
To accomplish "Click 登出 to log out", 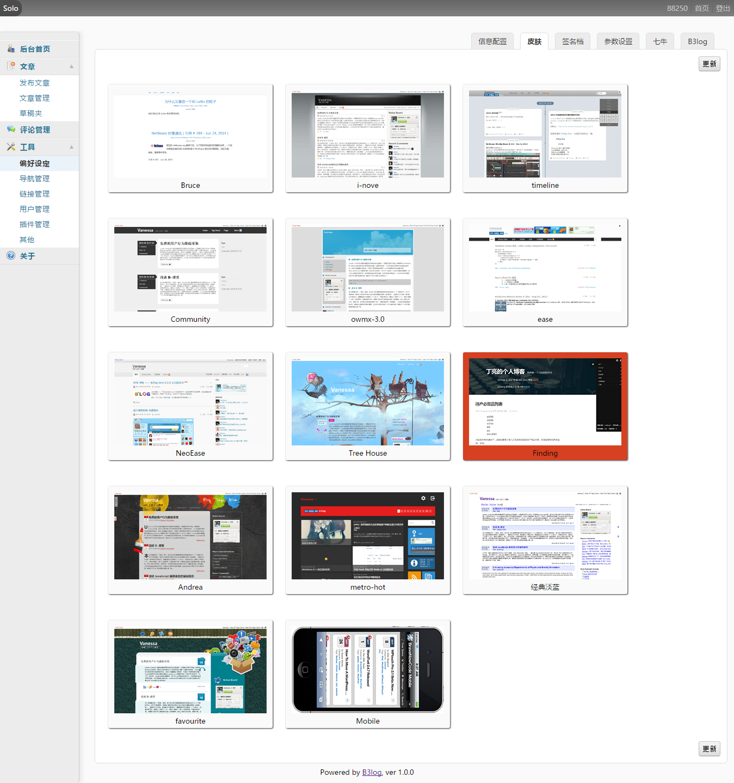I will [x=723, y=8].
